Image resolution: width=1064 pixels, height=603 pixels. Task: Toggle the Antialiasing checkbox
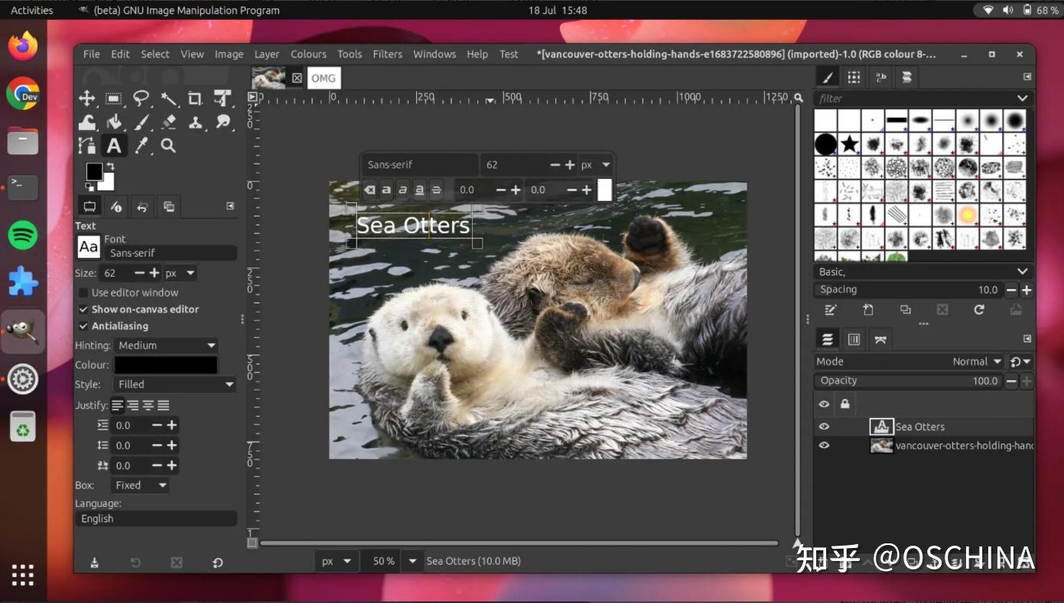(x=83, y=326)
